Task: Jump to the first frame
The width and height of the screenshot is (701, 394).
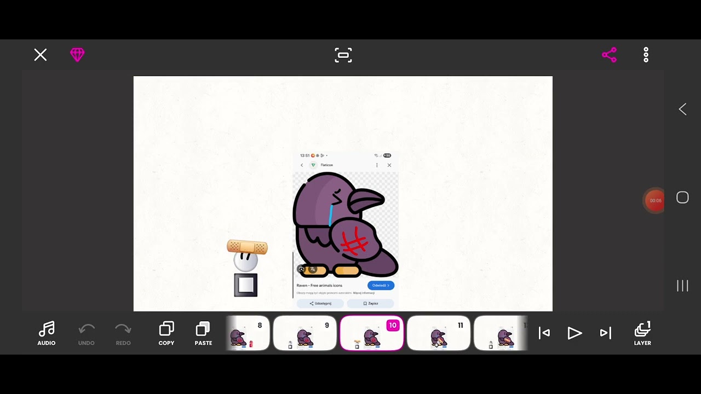Action: [x=544, y=333]
